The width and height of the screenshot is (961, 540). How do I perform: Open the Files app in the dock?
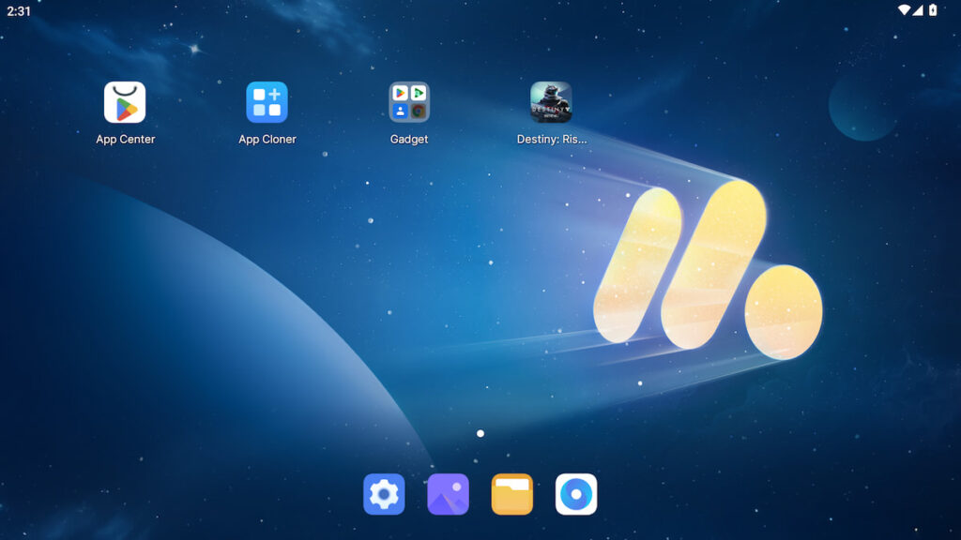[x=512, y=494]
